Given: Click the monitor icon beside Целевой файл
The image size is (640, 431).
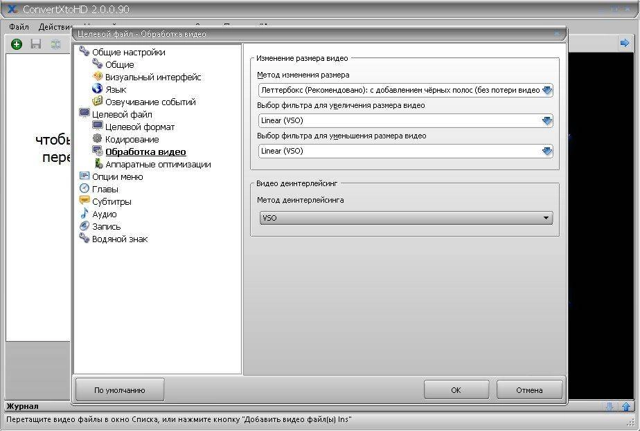Looking at the screenshot, I should (x=84, y=113).
